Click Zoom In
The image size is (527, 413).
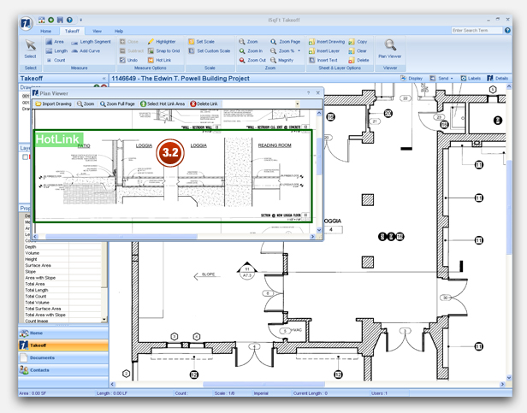(x=251, y=50)
